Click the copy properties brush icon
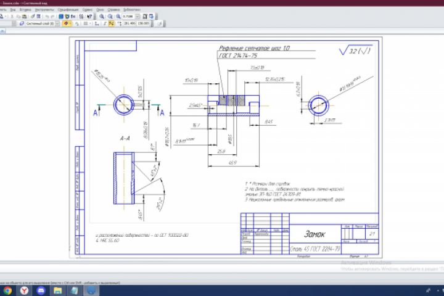 tap(33, 17)
